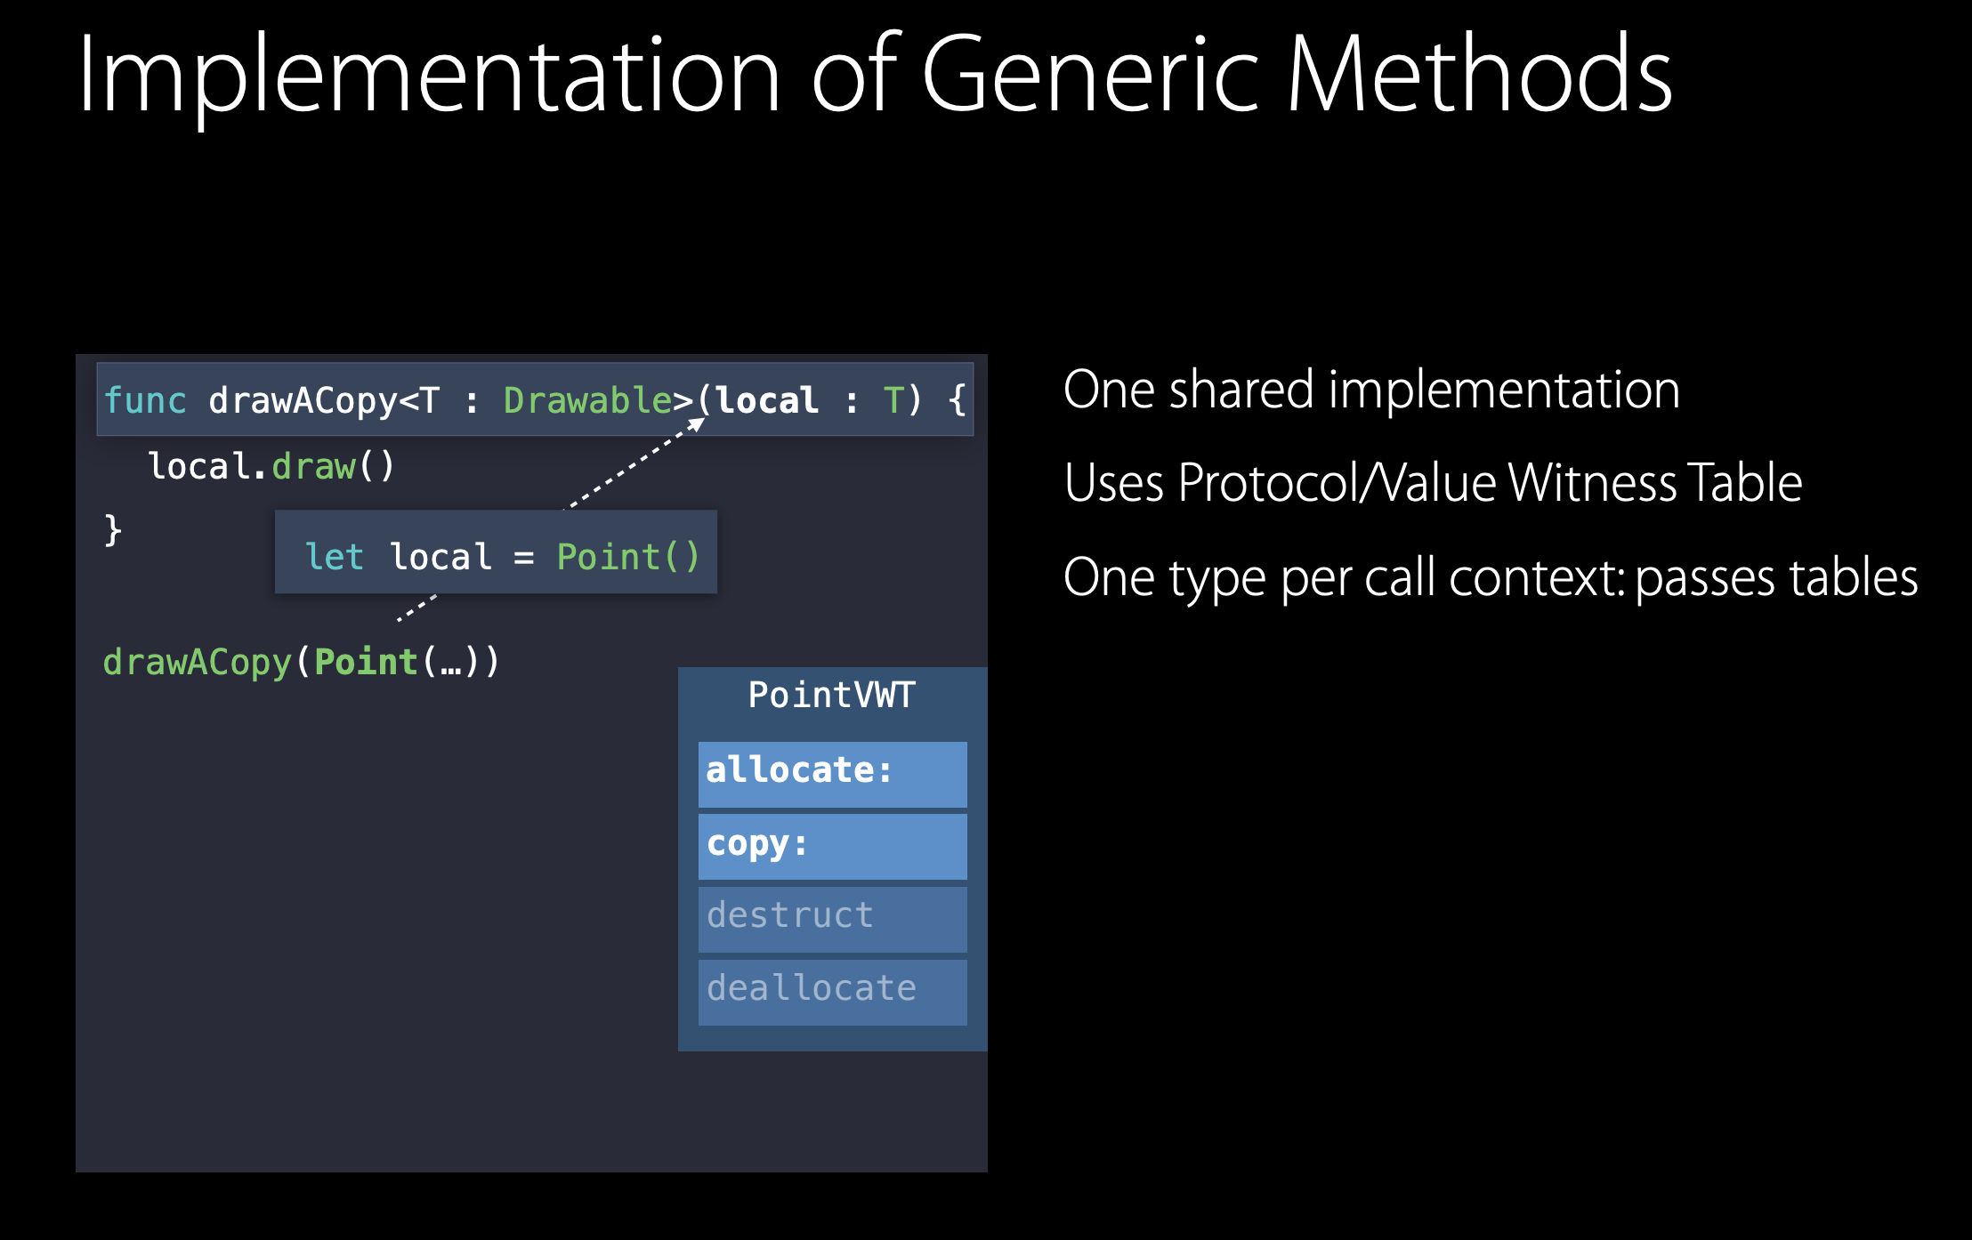Click the func drawACopy declaration line
The image size is (1972, 1240).
point(534,400)
